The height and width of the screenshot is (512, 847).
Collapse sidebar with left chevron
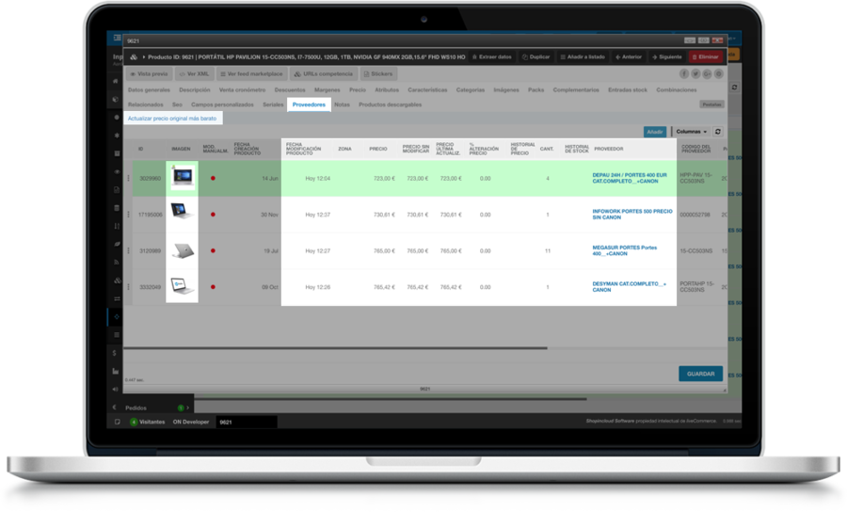(x=115, y=408)
